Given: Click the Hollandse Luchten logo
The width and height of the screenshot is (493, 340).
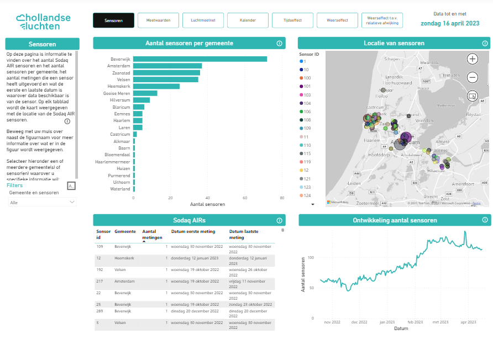Looking at the screenshot, I should 44,22.
